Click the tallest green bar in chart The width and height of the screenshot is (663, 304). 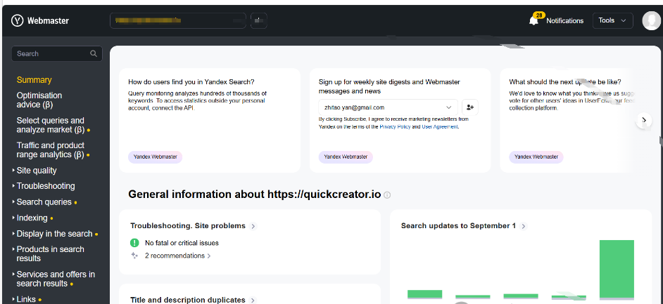pyautogui.click(x=617, y=269)
